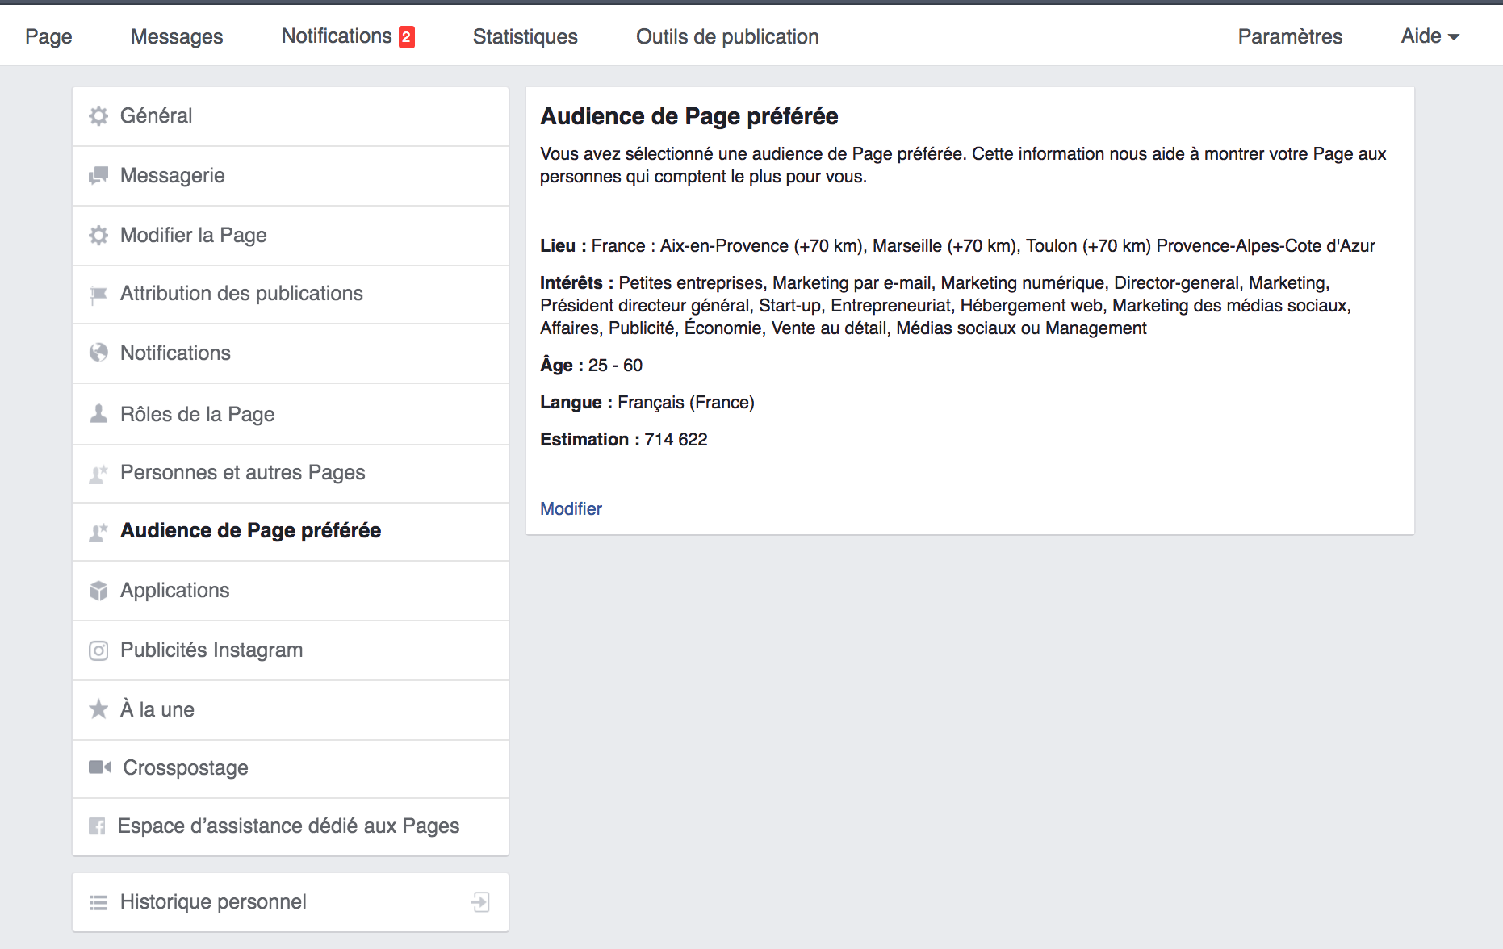Open Messagerie settings section
Viewport: 1503px width, 949px height.
pyautogui.click(x=291, y=176)
